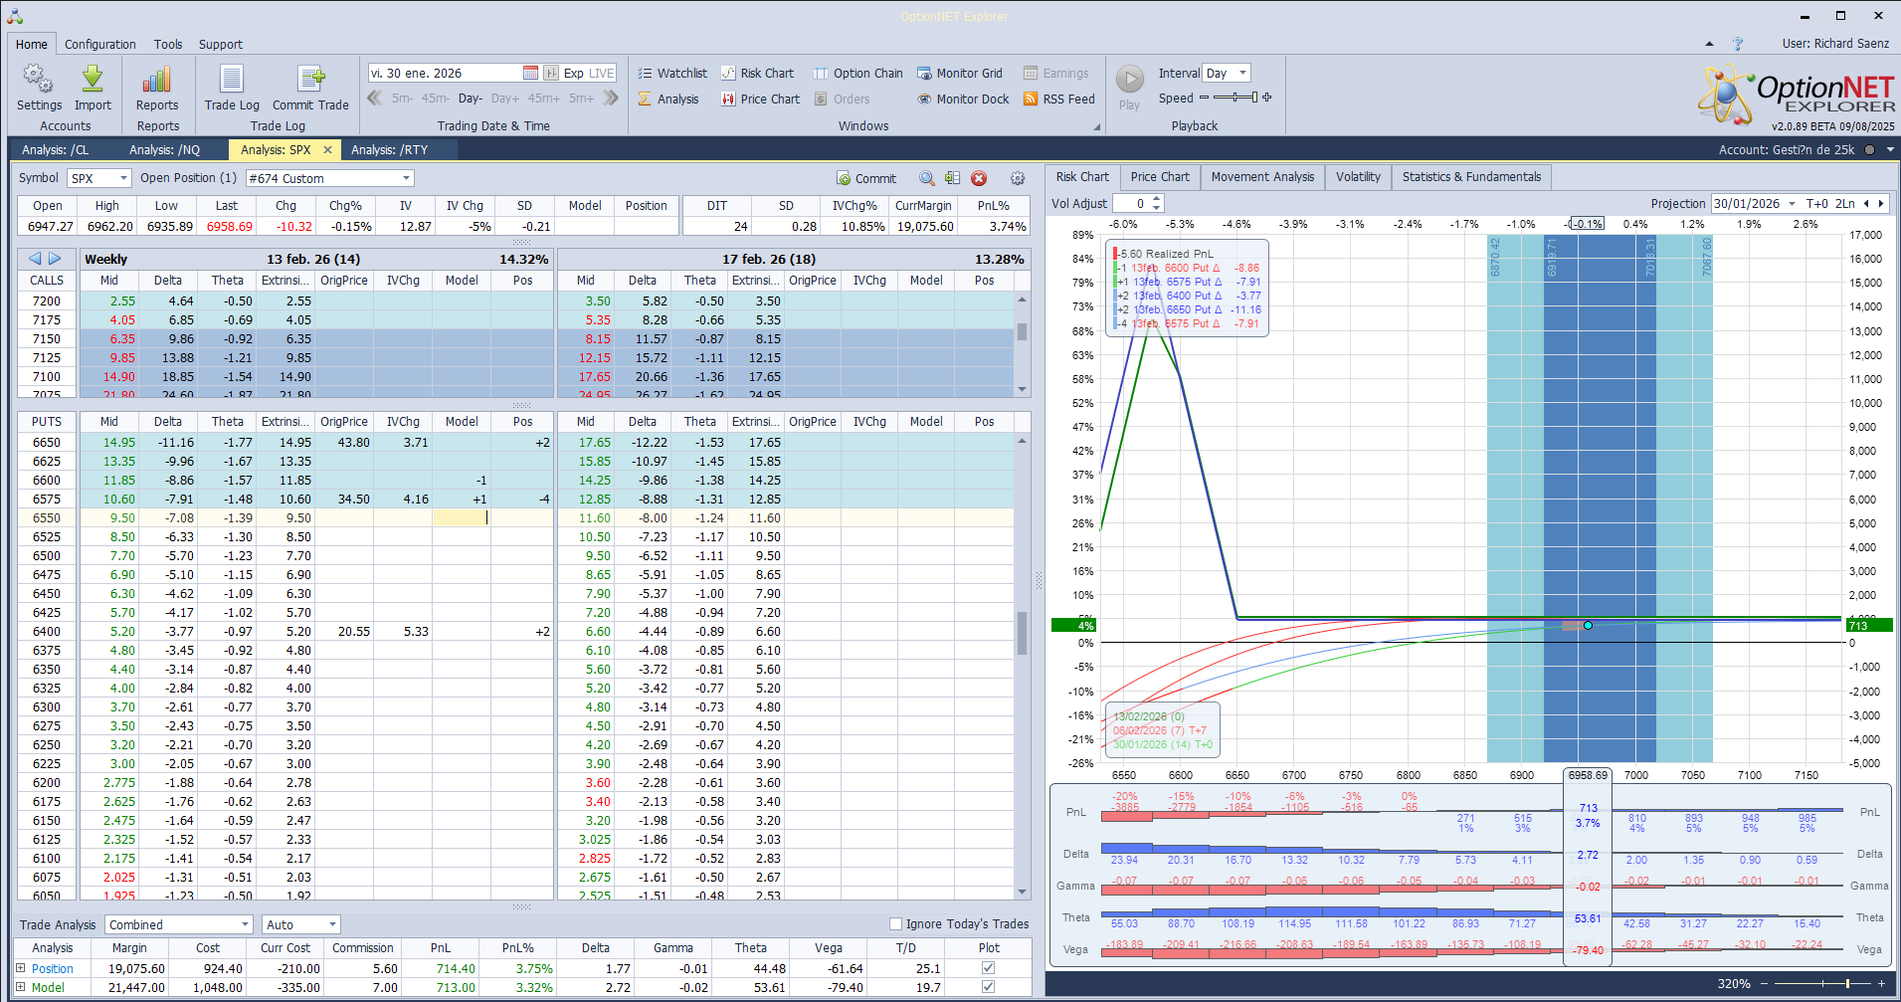Switch to the Volatility tab

coord(1357,177)
